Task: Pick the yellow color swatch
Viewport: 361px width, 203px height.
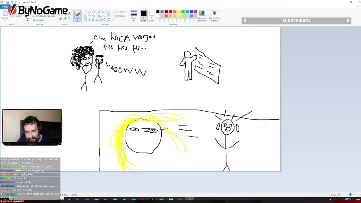Action: point(179,12)
